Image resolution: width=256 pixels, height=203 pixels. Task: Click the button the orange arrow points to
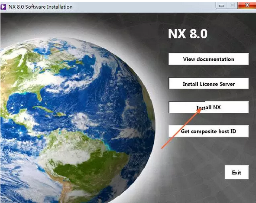[208, 107]
